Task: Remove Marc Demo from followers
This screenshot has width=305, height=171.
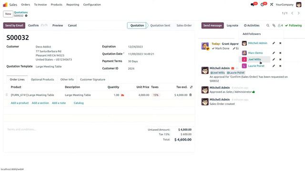Action: tap(280, 53)
